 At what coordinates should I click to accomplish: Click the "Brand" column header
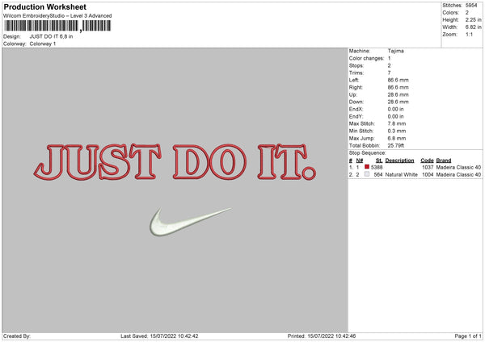(444, 161)
